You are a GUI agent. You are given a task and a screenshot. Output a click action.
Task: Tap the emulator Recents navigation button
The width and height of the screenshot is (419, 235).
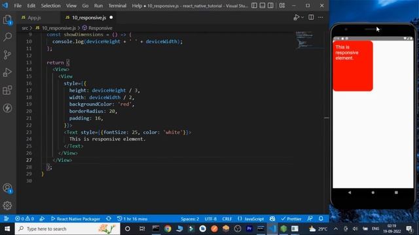coord(396,193)
